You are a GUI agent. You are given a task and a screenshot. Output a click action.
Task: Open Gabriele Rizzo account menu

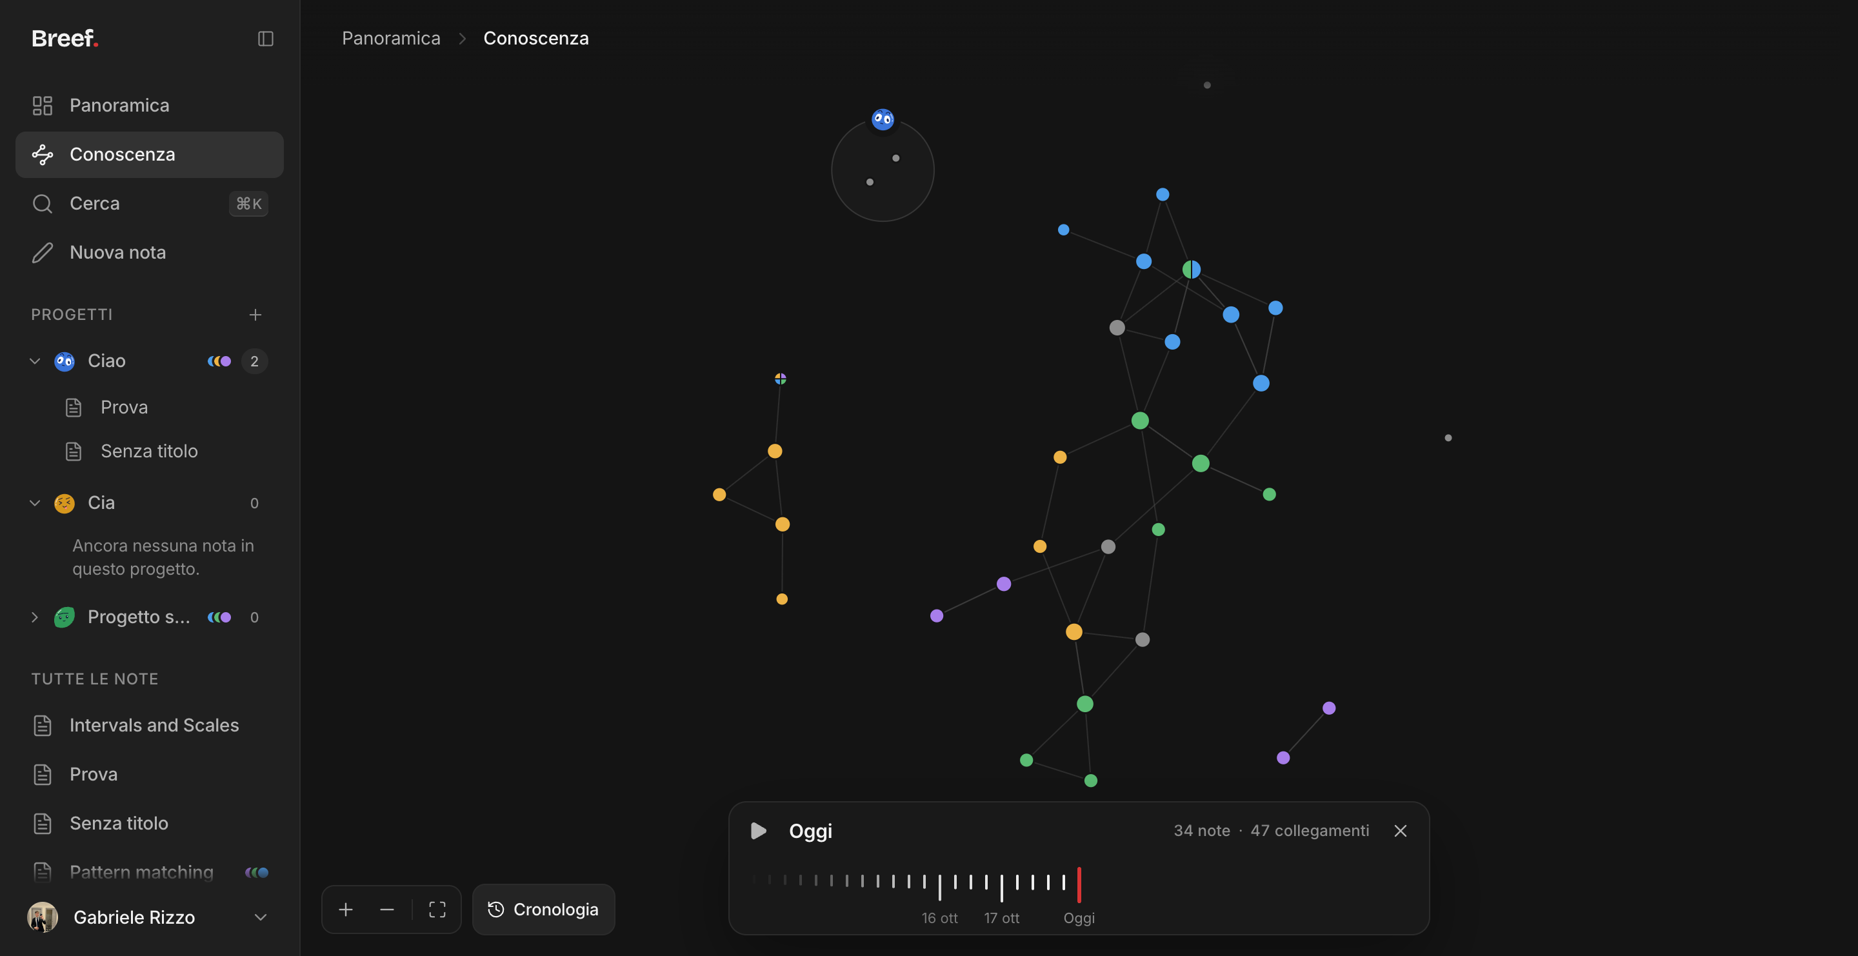(x=149, y=917)
